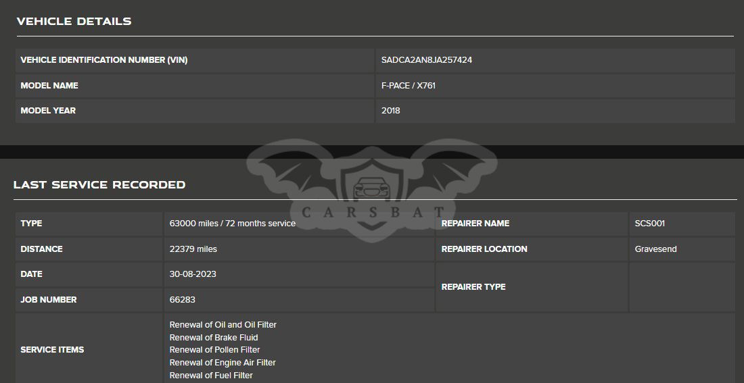Screen dimensions: 744x383
Task: Click the VIN value SADCA2AN8JA257424
Action: pyautogui.click(x=426, y=60)
